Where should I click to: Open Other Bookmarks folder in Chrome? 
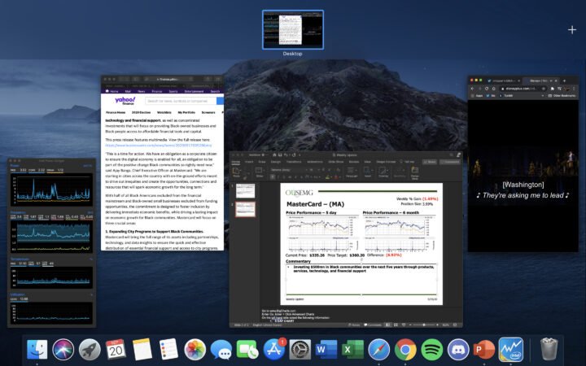coord(562,96)
